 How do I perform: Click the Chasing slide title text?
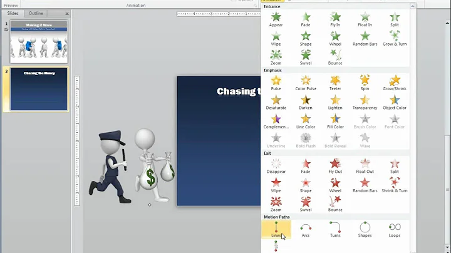coord(239,91)
